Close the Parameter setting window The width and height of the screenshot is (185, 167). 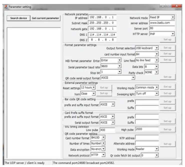(177, 6)
